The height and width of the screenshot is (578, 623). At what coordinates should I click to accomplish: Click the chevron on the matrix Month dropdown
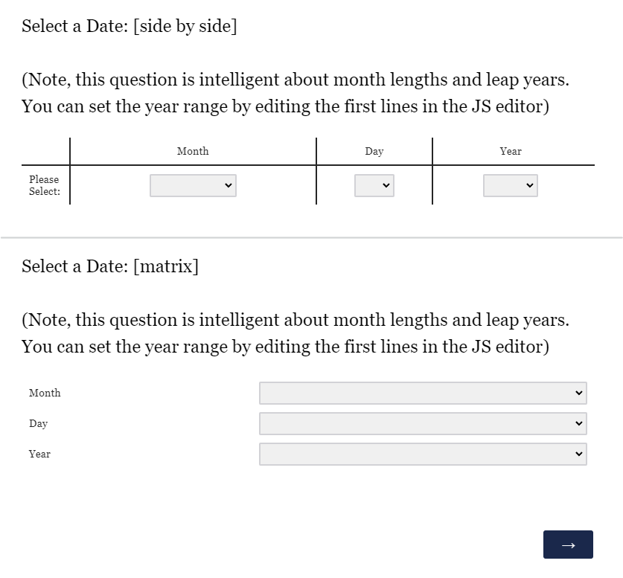(x=580, y=393)
